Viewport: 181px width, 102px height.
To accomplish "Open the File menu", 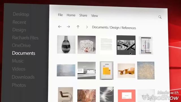I will point(60,15).
